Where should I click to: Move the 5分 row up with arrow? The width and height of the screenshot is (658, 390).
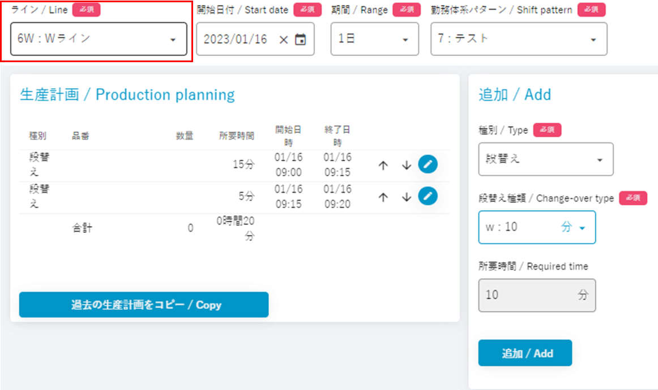(x=383, y=197)
